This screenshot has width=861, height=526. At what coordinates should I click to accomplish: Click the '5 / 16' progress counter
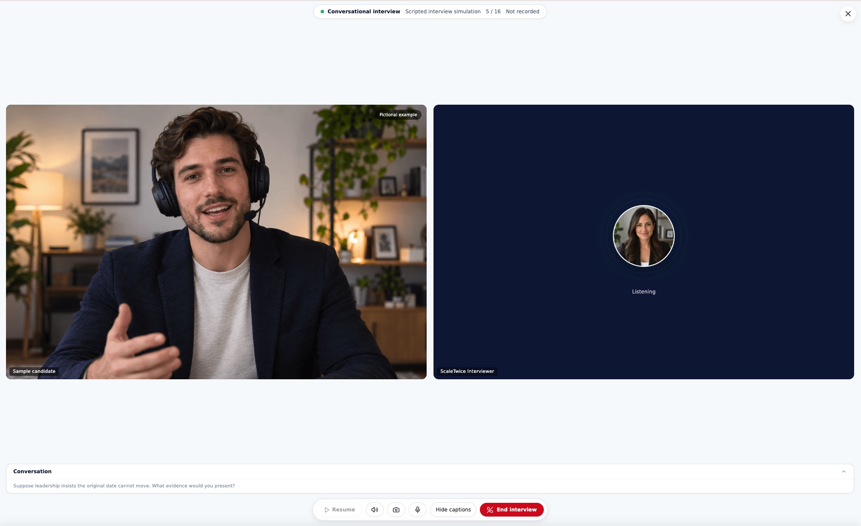tap(493, 12)
